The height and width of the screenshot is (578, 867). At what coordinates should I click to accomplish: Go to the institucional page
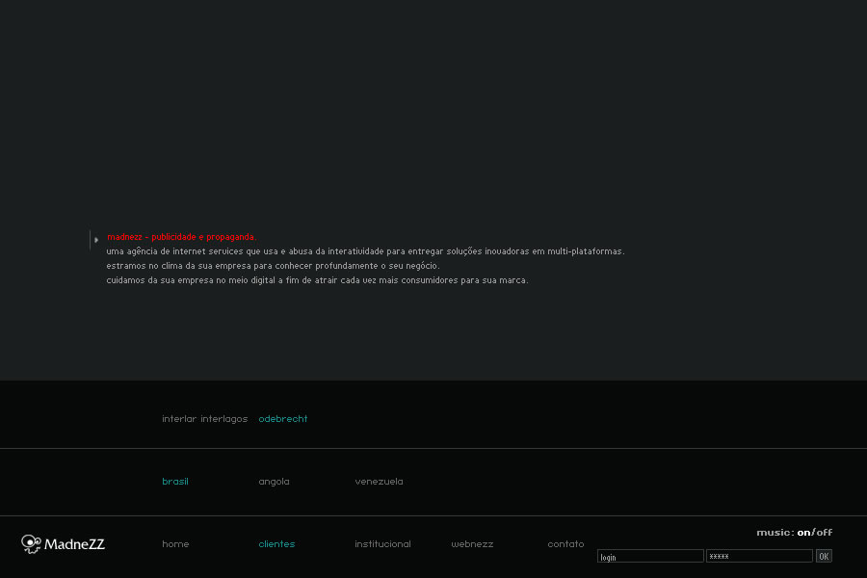tap(382, 544)
